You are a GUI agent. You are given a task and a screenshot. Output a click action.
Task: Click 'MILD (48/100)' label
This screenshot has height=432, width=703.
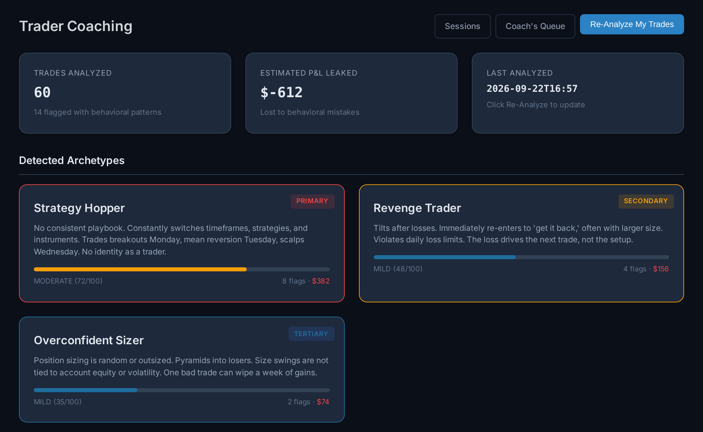coord(398,269)
